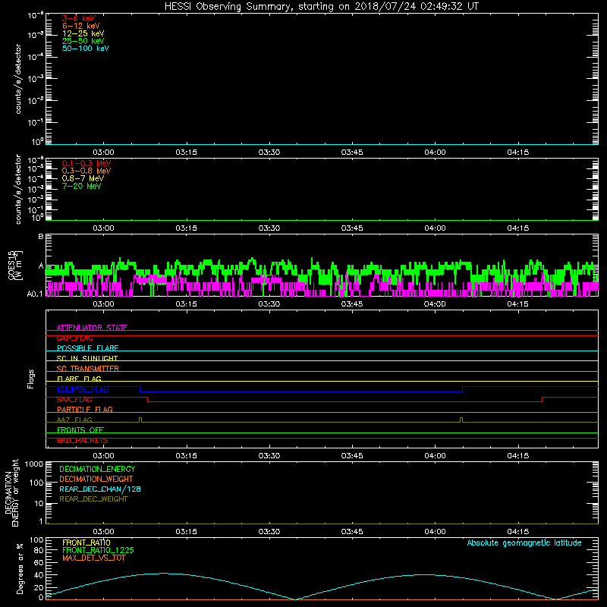
Task: Pick the REAR_DEC_WEIGHT legend label
Action: click(x=93, y=499)
